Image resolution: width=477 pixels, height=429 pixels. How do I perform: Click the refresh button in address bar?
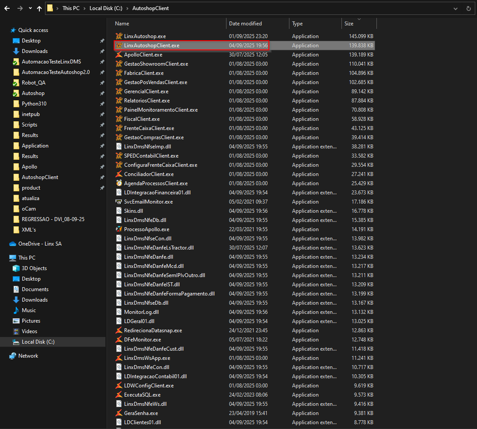pos(469,8)
